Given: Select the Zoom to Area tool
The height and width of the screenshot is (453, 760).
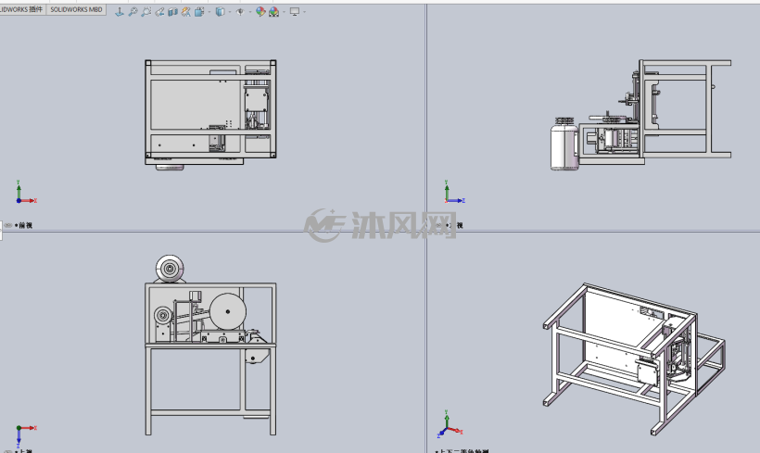Looking at the screenshot, I should (146, 12).
